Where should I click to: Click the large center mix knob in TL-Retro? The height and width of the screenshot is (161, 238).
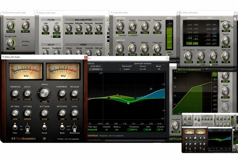[44, 93]
